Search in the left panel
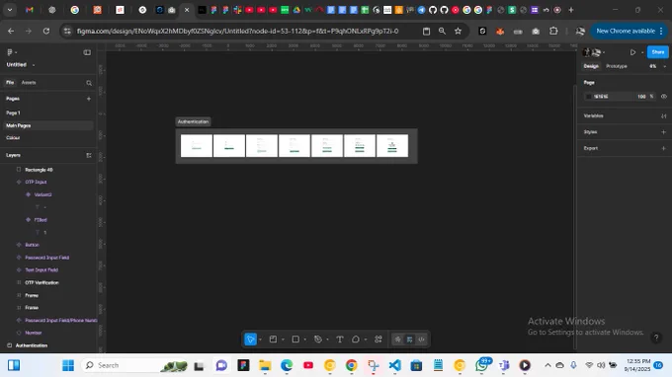672x377 pixels. pyautogui.click(x=89, y=83)
